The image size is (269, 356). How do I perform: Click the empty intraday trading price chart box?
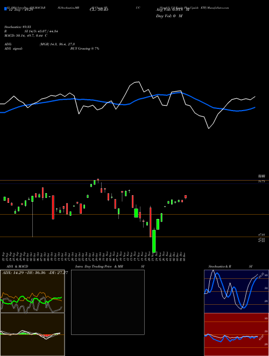(x=108, y=302)
